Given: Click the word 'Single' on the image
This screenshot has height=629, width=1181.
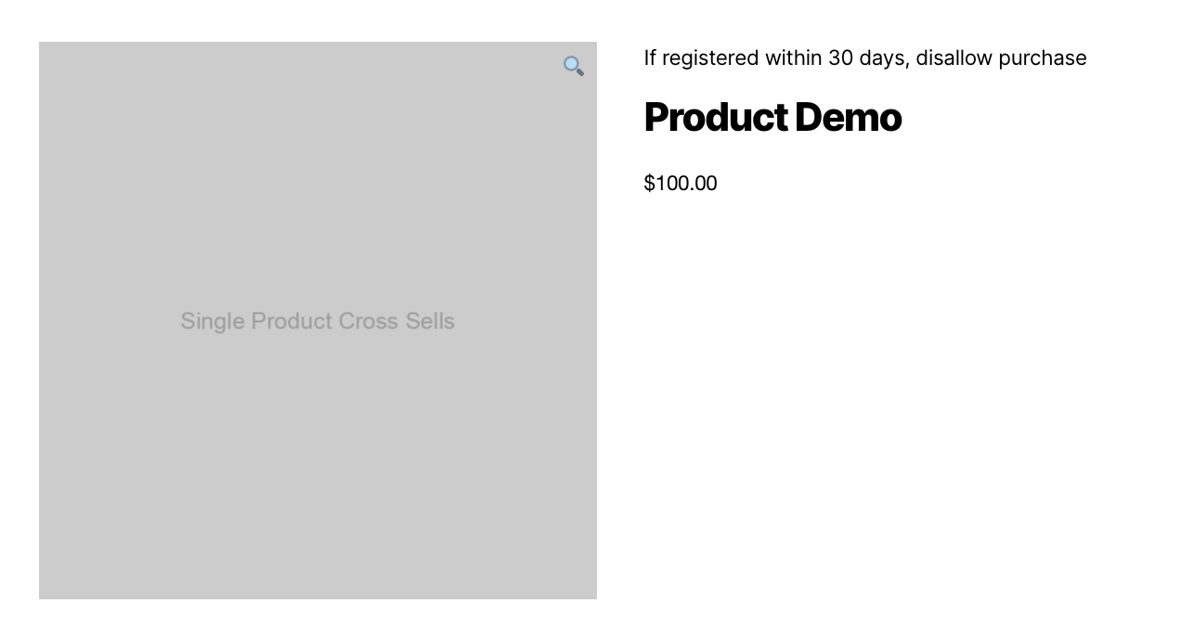Looking at the screenshot, I should coord(212,321).
